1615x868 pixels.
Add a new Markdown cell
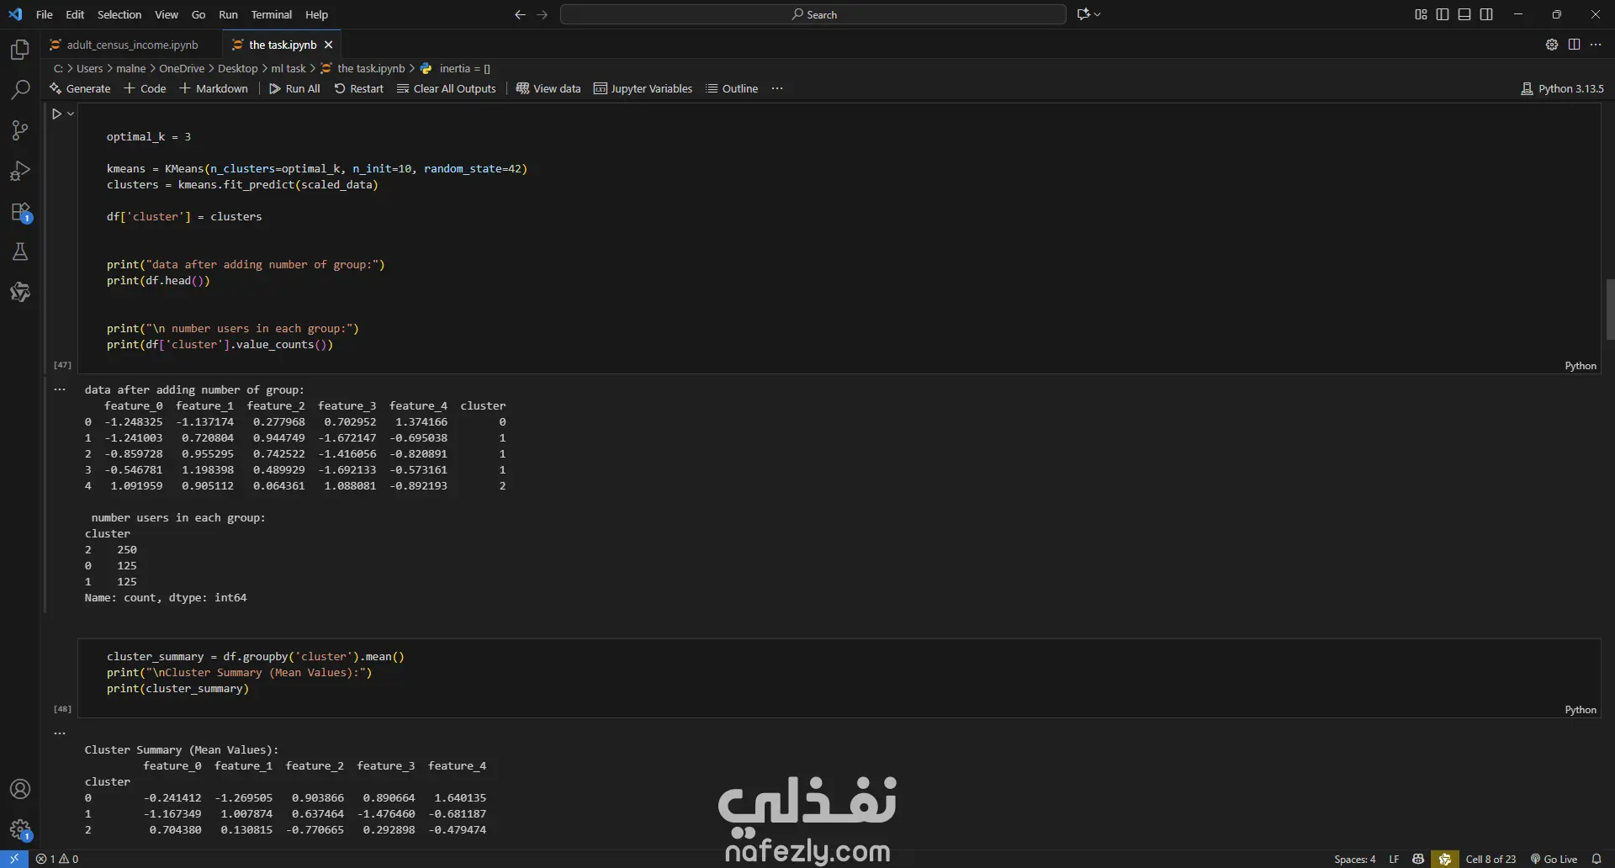click(214, 88)
